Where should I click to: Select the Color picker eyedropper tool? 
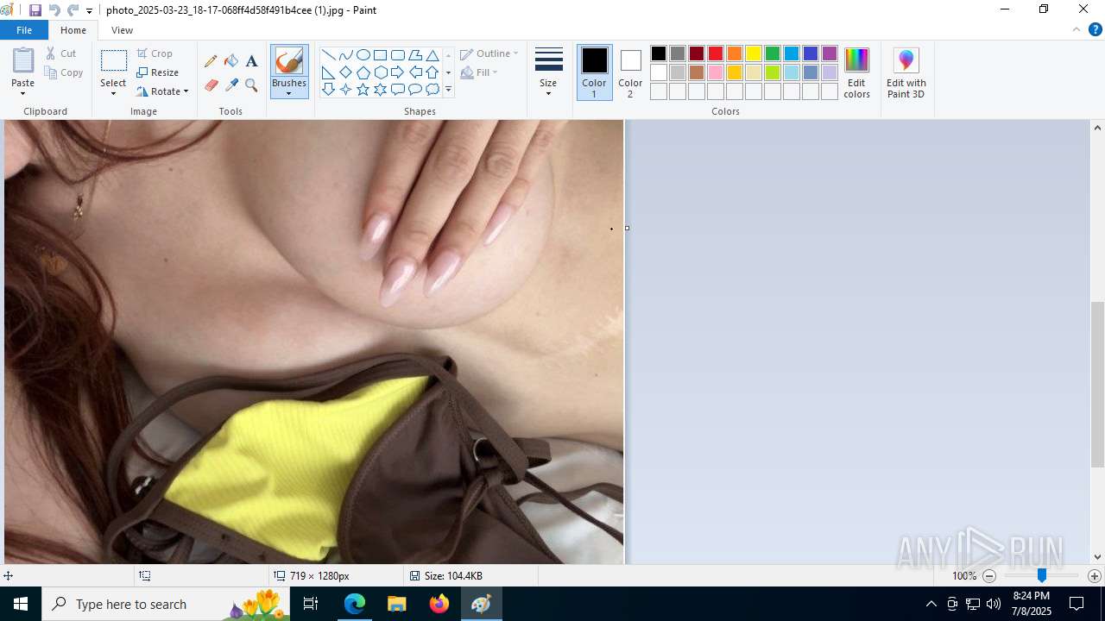click(231, 85)
